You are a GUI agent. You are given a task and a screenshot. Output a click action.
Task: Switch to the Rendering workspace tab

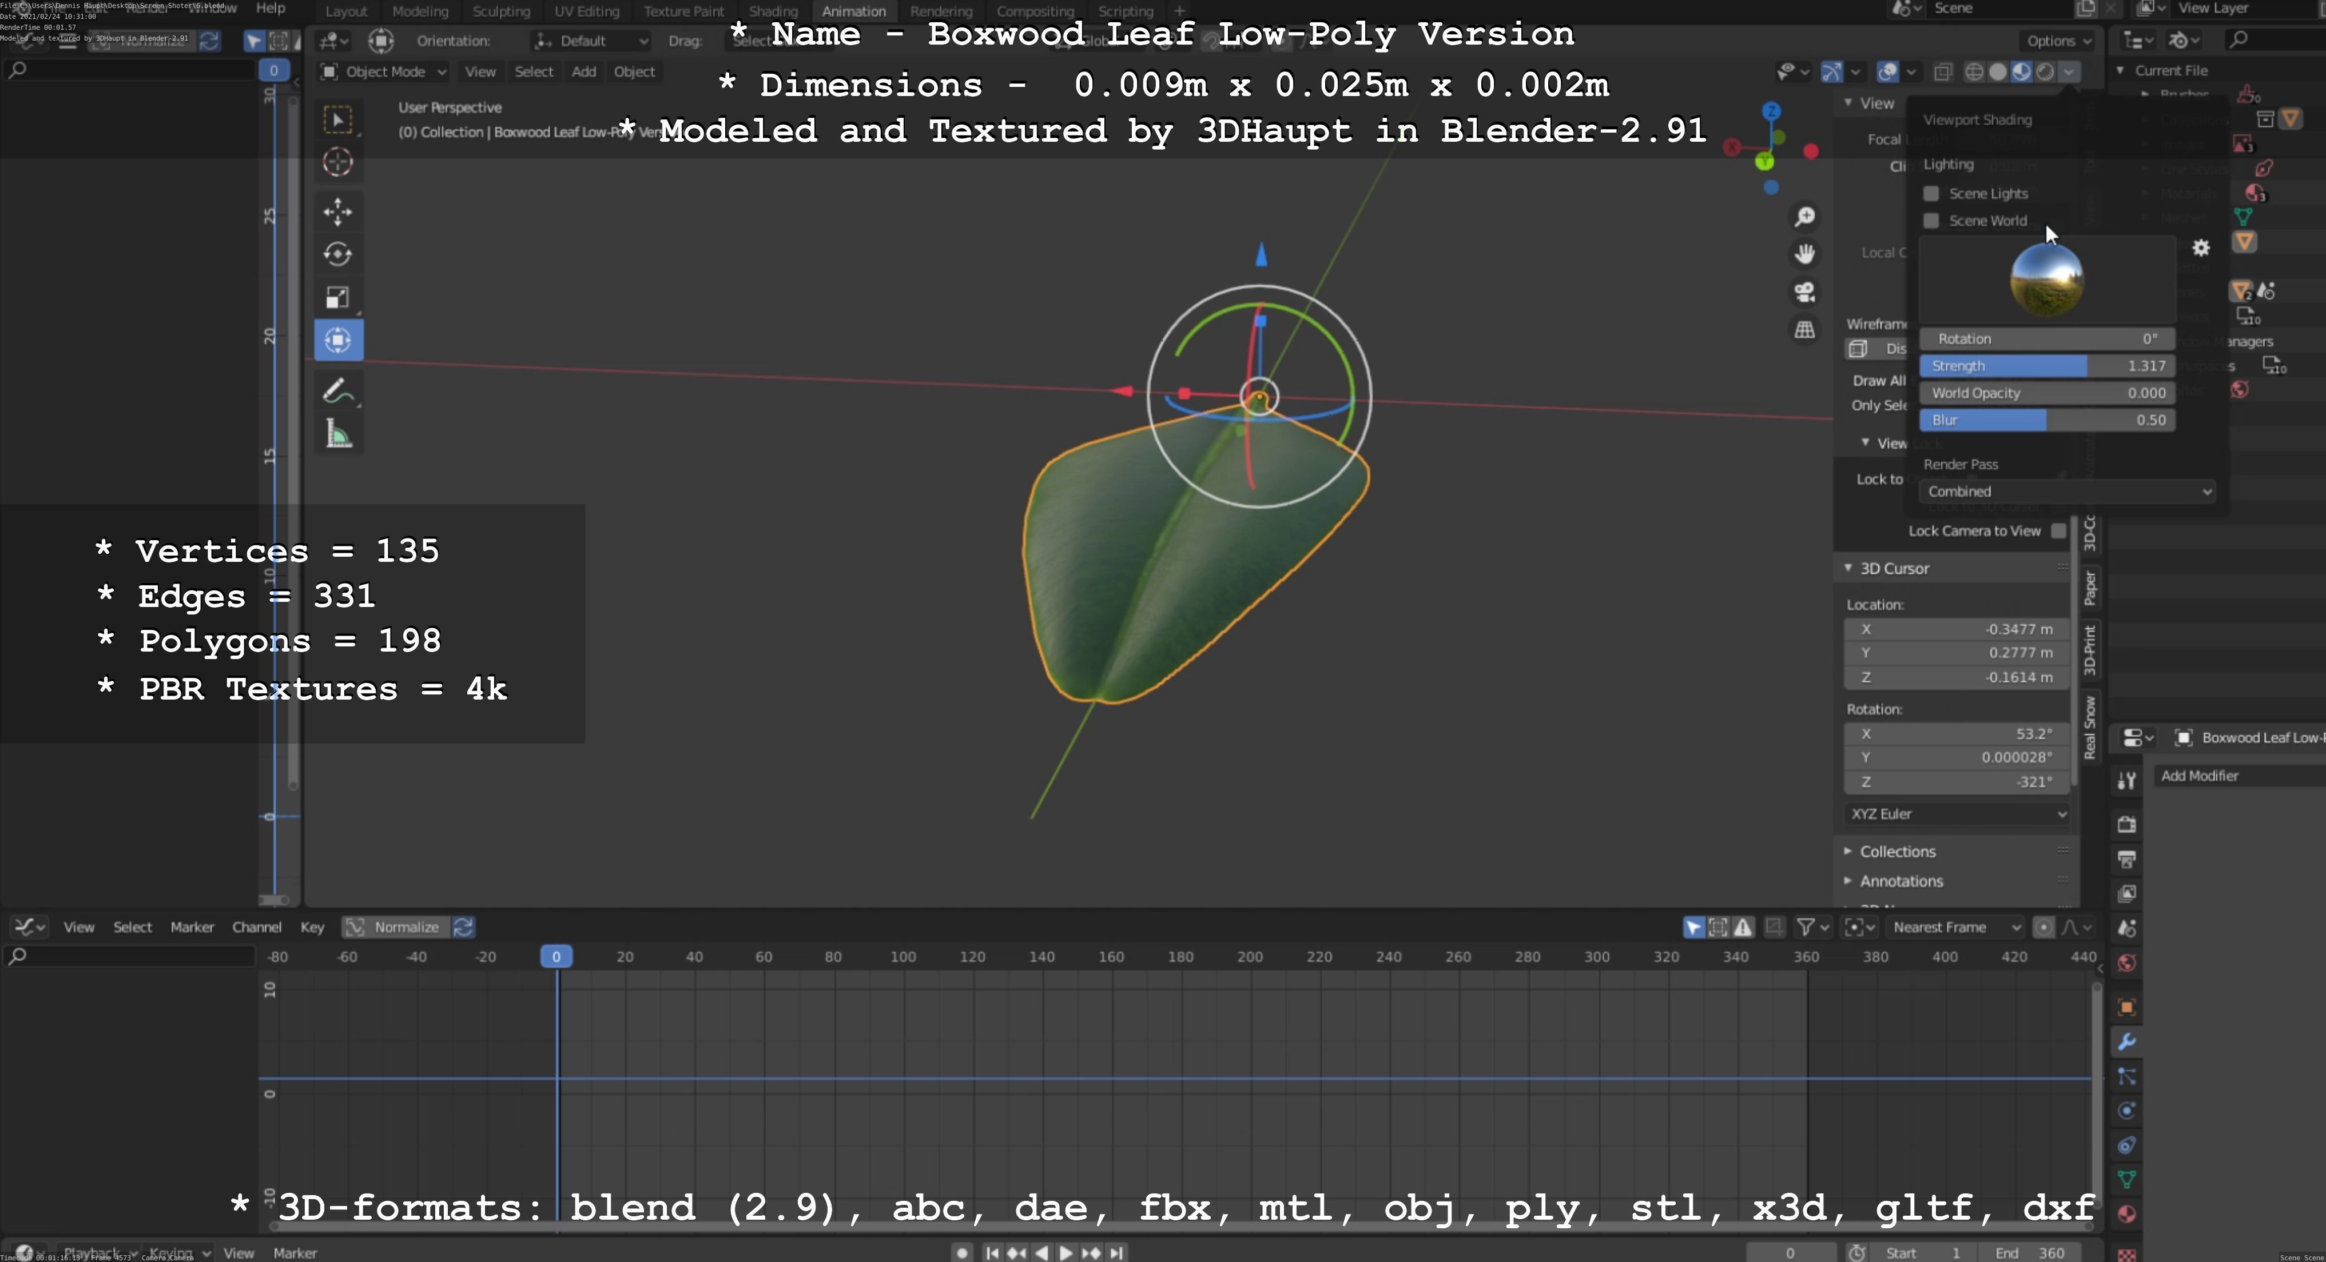941,11
